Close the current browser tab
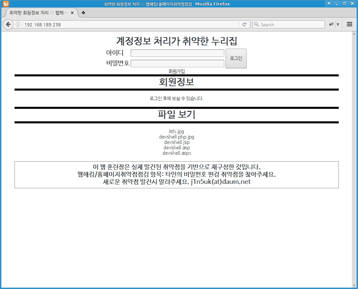 point(72,13)
